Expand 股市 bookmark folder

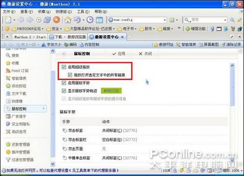147,29
